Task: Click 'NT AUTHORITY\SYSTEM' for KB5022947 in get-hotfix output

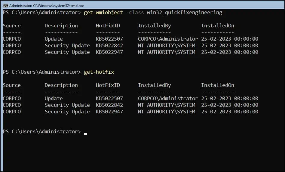Action: point(167,112)
